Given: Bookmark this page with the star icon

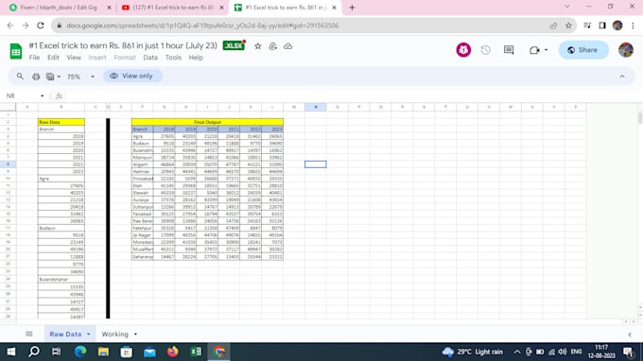Looking at the screenshot, I should pyautogui.click(x=568, y=26).
